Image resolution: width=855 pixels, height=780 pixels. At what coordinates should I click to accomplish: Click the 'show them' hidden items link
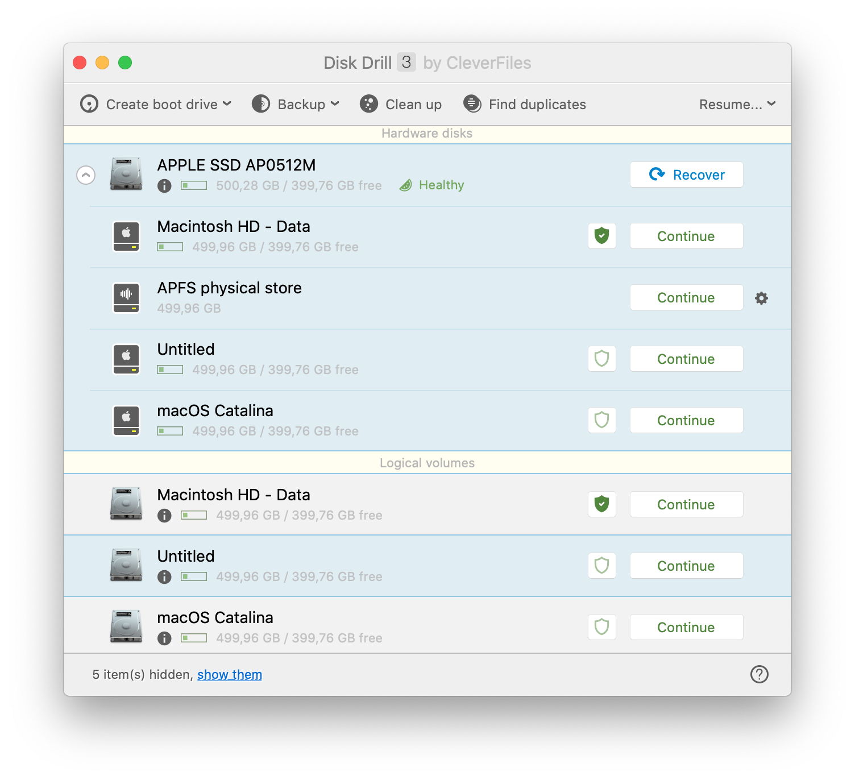tap(230, 675)
